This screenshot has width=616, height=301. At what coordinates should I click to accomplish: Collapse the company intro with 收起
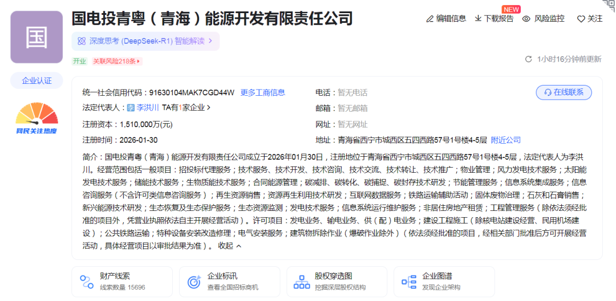229,246
